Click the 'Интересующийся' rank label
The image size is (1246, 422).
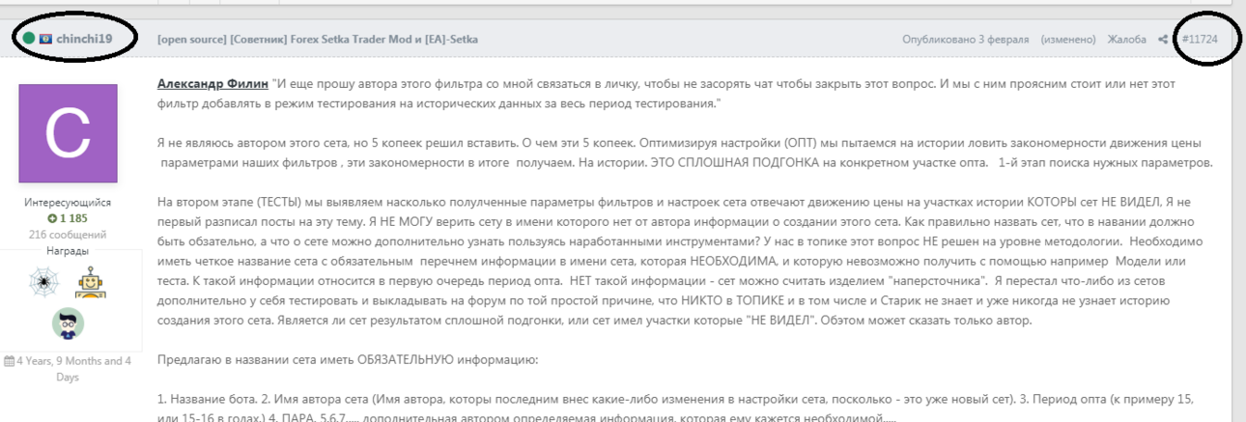pyautogui.click(x=68, y=203)
